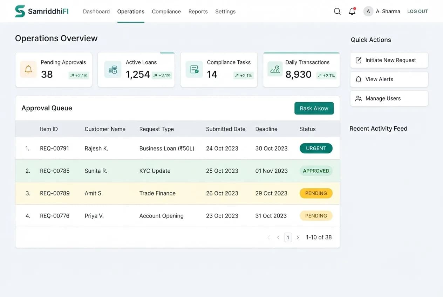
Task: Click the Pending Approvals value 38
Action: point(47,74)
